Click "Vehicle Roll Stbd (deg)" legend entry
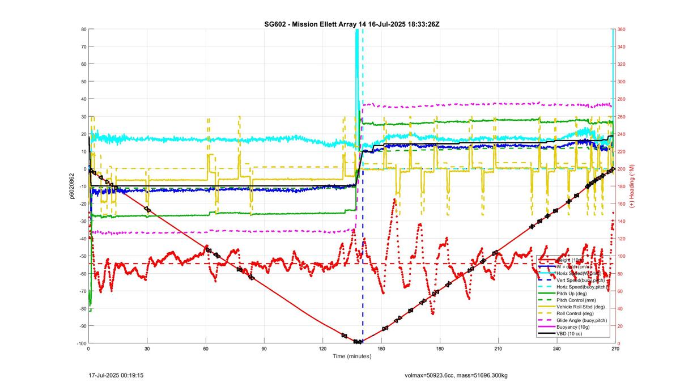The image size is (680, 386). tap(581, 307)
